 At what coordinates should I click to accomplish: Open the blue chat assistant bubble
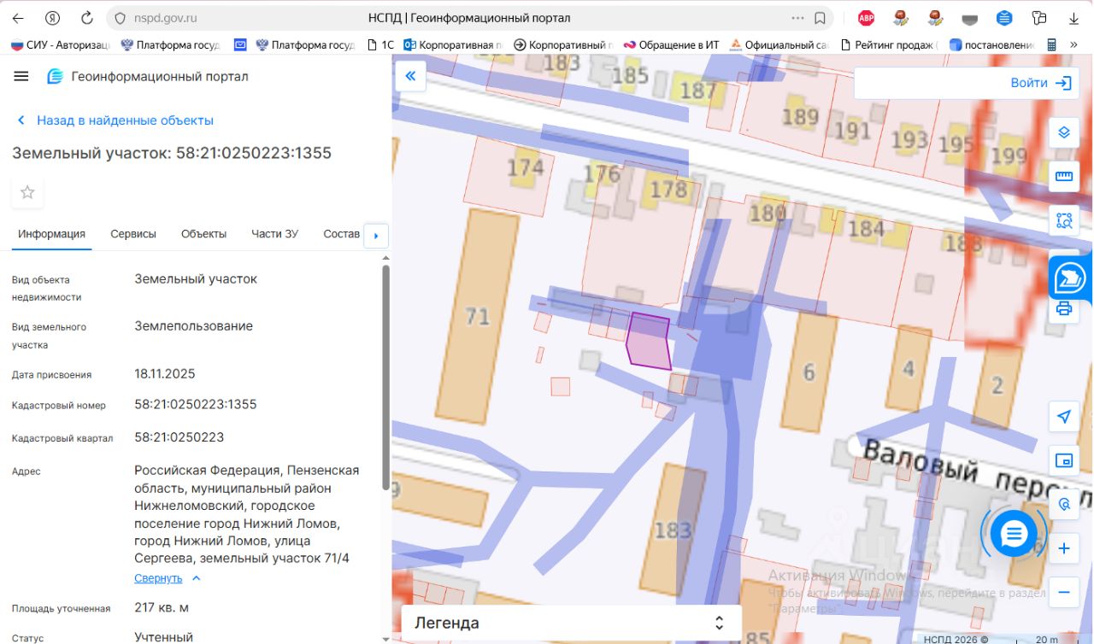1014,534
